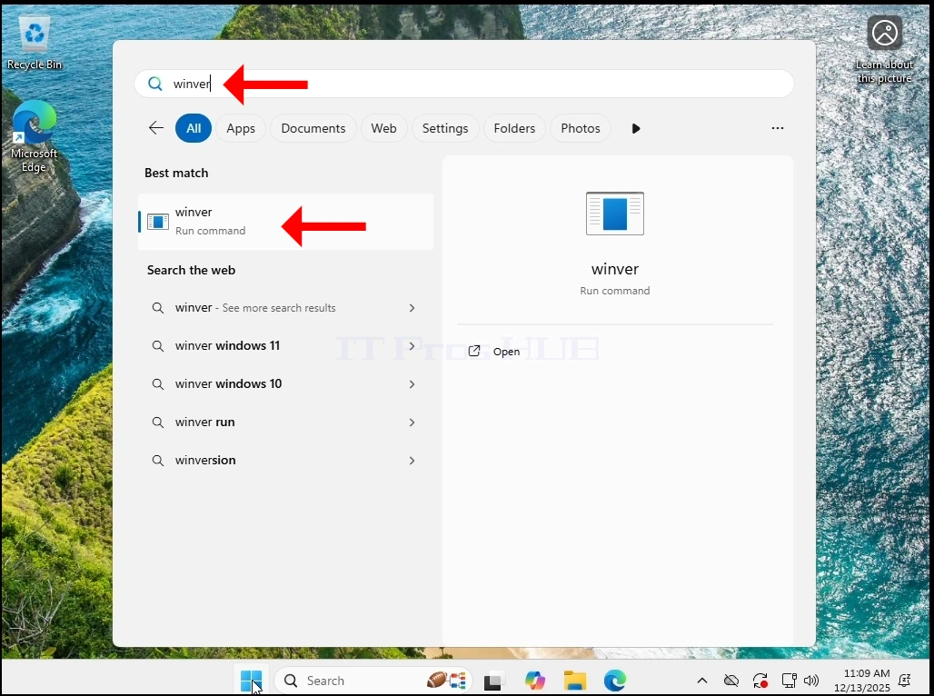Open Task View from the taskbar
Screen dimensions: 934x696
pyautogui.click(x=494, y=680)
